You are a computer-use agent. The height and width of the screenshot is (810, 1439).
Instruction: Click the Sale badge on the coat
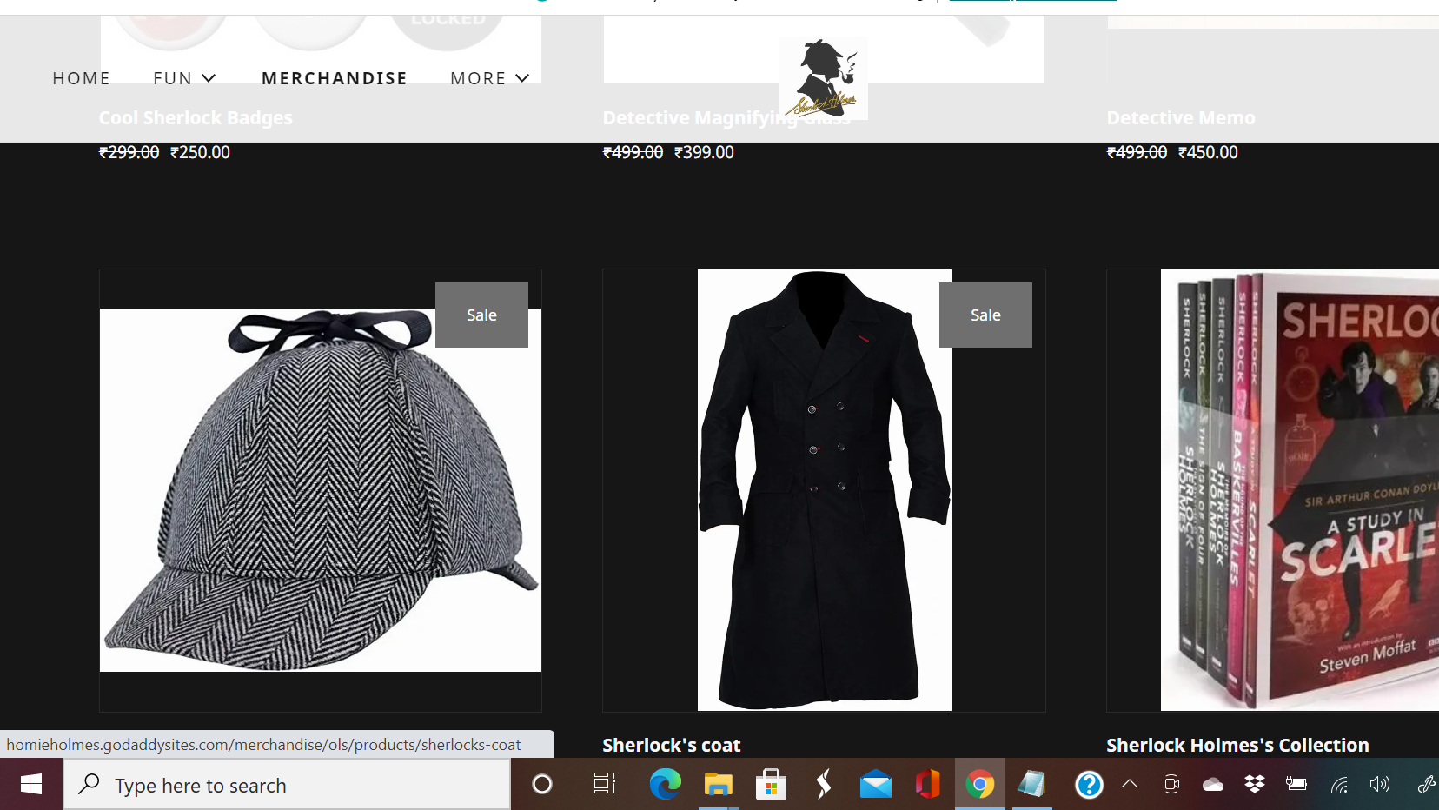[985, 315]
